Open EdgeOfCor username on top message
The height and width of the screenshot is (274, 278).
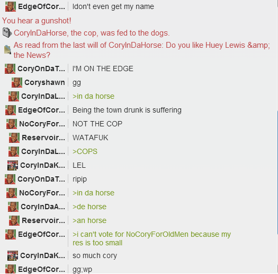[x=41, y=6]
